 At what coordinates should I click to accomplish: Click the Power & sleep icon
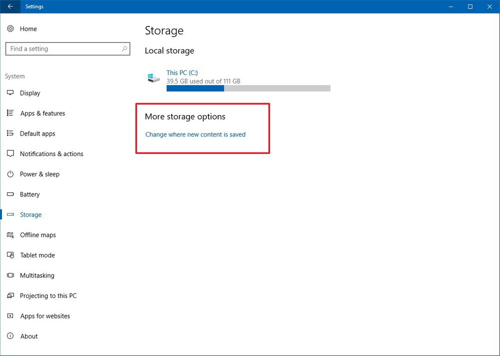click(10, 174)
